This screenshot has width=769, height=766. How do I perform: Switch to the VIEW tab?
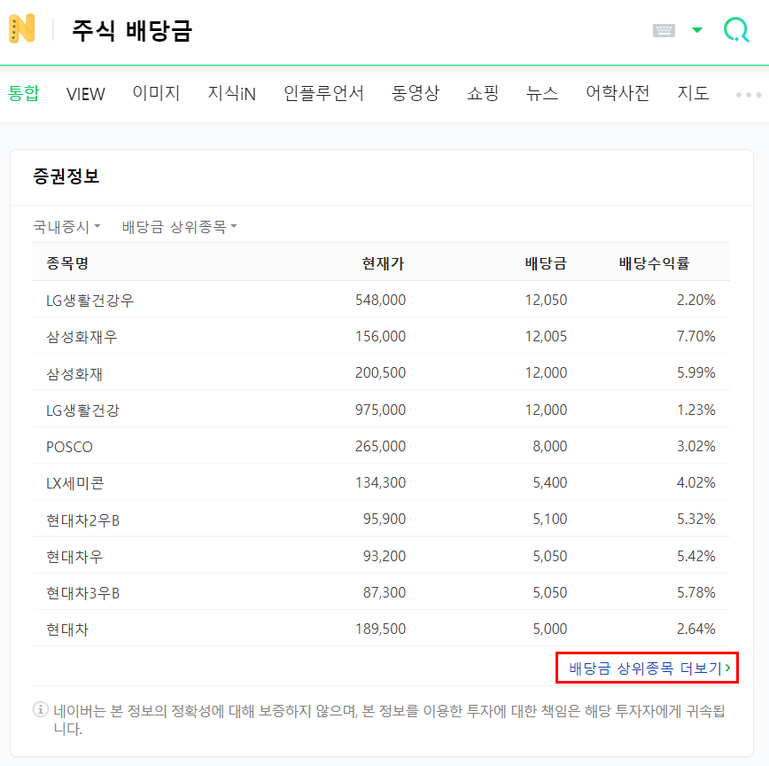pyautogui.click(x=85, y=94)
